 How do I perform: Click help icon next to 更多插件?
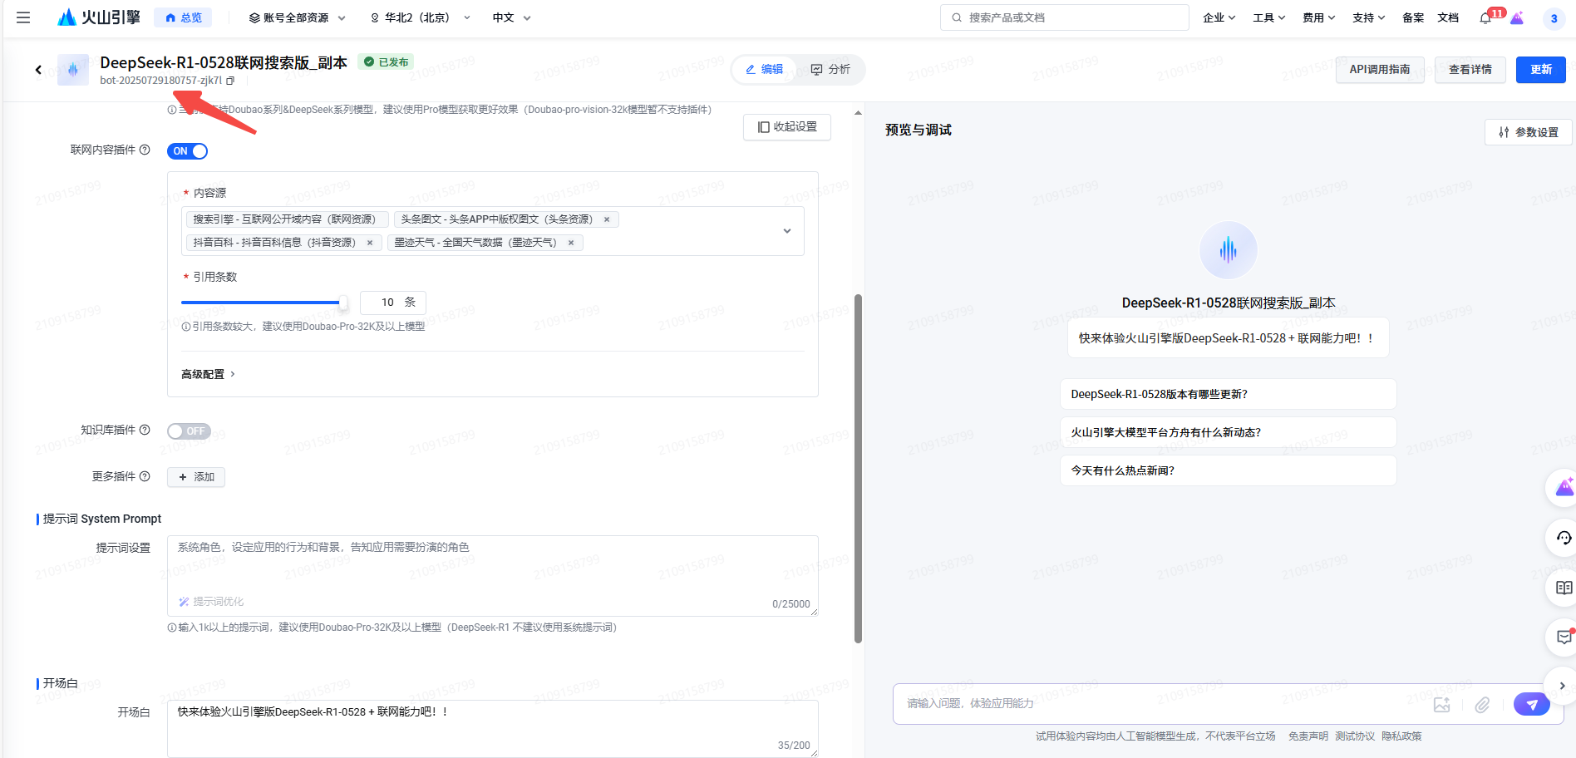coord(145,476)
